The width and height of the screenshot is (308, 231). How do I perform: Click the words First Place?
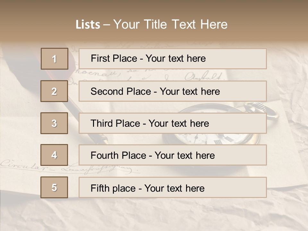pyautogui.click(x=114, y=58)
